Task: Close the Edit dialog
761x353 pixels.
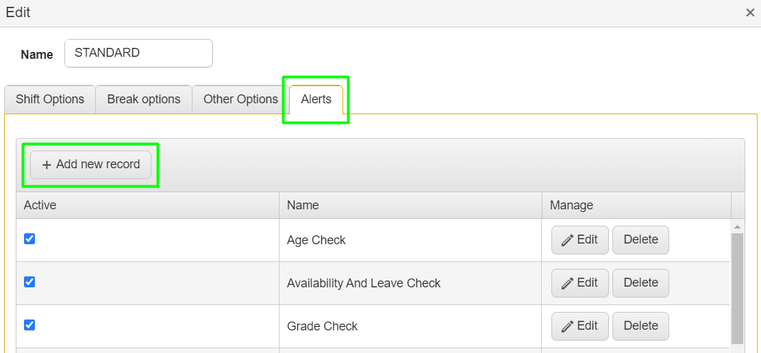Action: pos(750,12)
